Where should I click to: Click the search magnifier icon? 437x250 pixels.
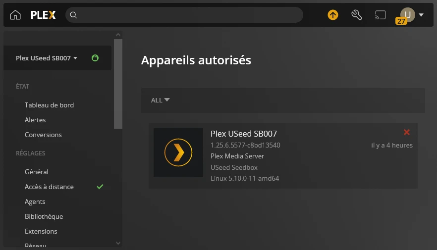pos(73,15)
